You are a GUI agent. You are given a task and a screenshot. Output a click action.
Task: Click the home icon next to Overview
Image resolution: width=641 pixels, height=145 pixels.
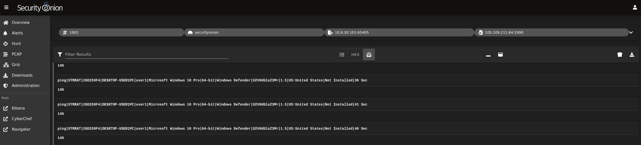6,23
